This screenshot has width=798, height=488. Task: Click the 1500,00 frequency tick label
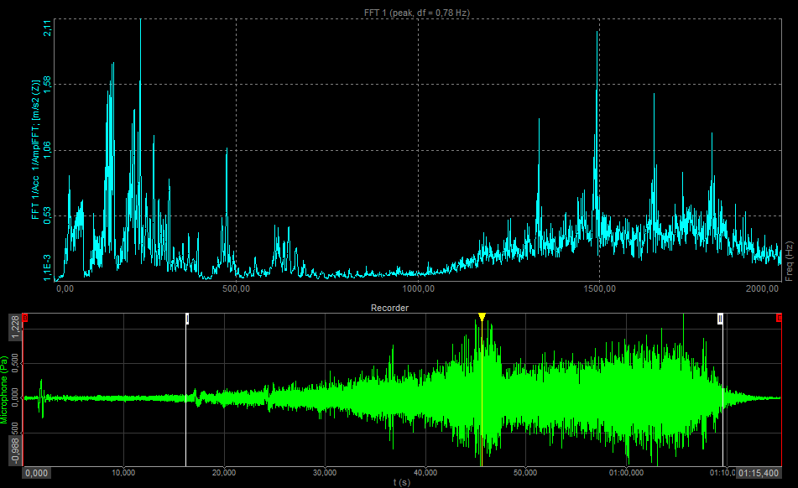(x=599, y=288)
